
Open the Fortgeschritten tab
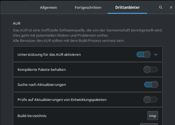[x=88, y=7]
